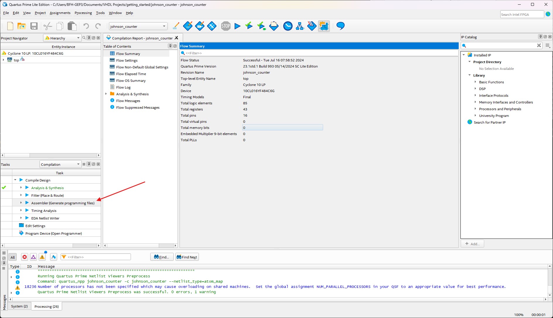The image size is (553, 318).
Task: Open the Assignments menu
Action: point(60,13)
